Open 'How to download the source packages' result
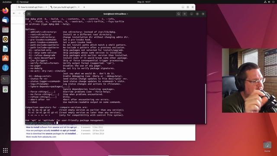The width and height of the screenshot is (277, 156). [52, 133]
